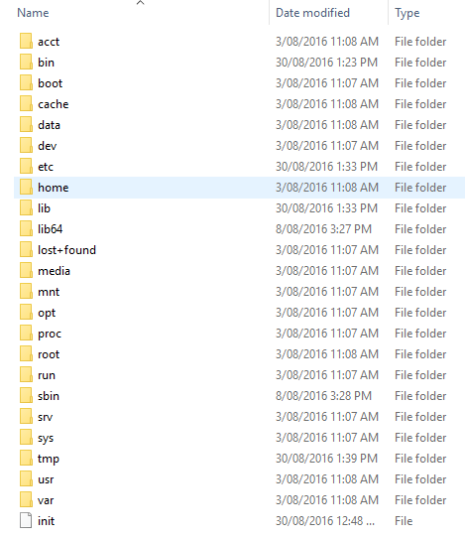Click the proc folder icon

26,334
